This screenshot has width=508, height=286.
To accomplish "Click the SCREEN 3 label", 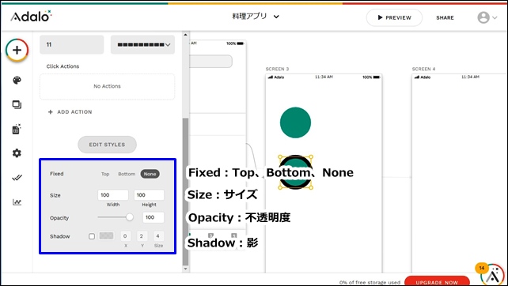I will point(277,69).
